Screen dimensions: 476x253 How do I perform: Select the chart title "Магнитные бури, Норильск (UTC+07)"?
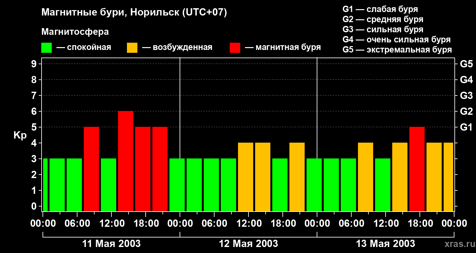(134, 13)
